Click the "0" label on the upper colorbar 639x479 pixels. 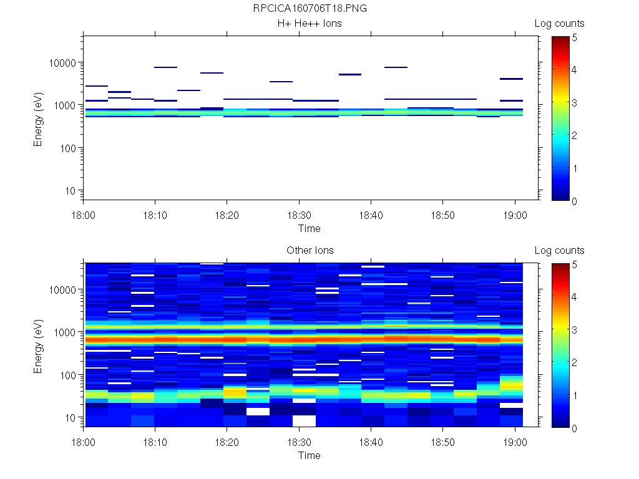click(x=574, y=201)
